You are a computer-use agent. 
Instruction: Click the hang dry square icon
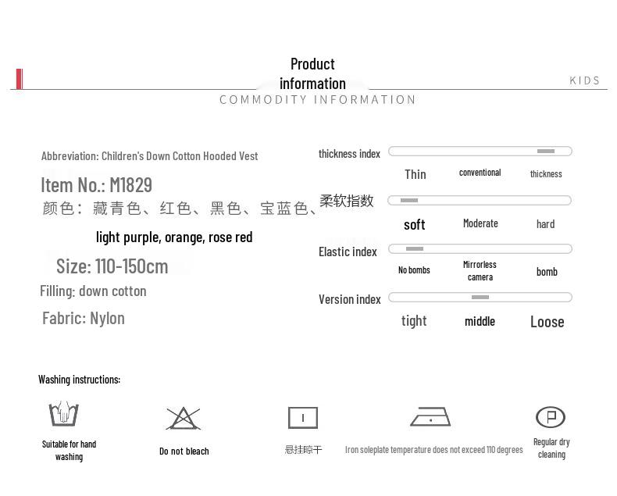[303, 418]
